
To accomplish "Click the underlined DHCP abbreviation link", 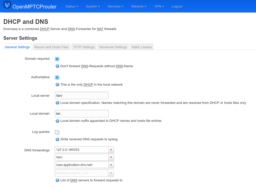I will pyautogui.click(x=44, y=29).
